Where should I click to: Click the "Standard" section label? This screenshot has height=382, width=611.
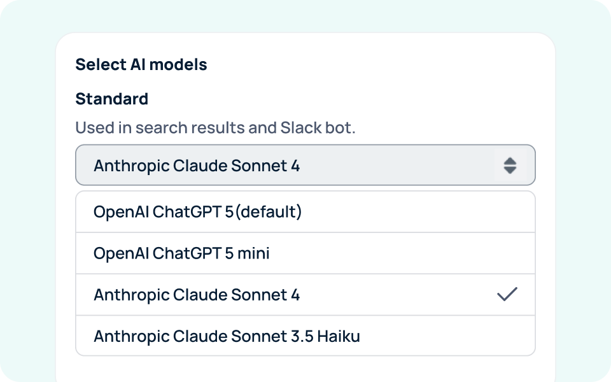[112, 99]
